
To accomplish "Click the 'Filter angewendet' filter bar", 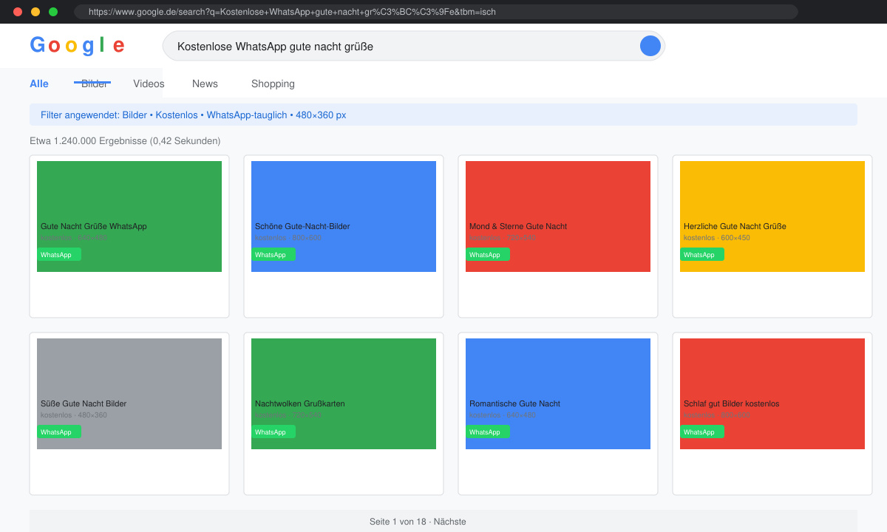I will tap(443, 115).
